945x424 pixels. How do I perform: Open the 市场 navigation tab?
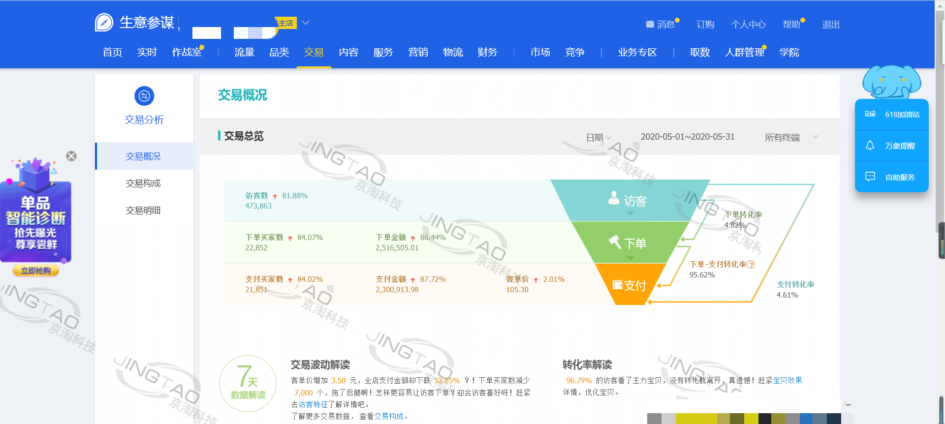pos(540,52)
